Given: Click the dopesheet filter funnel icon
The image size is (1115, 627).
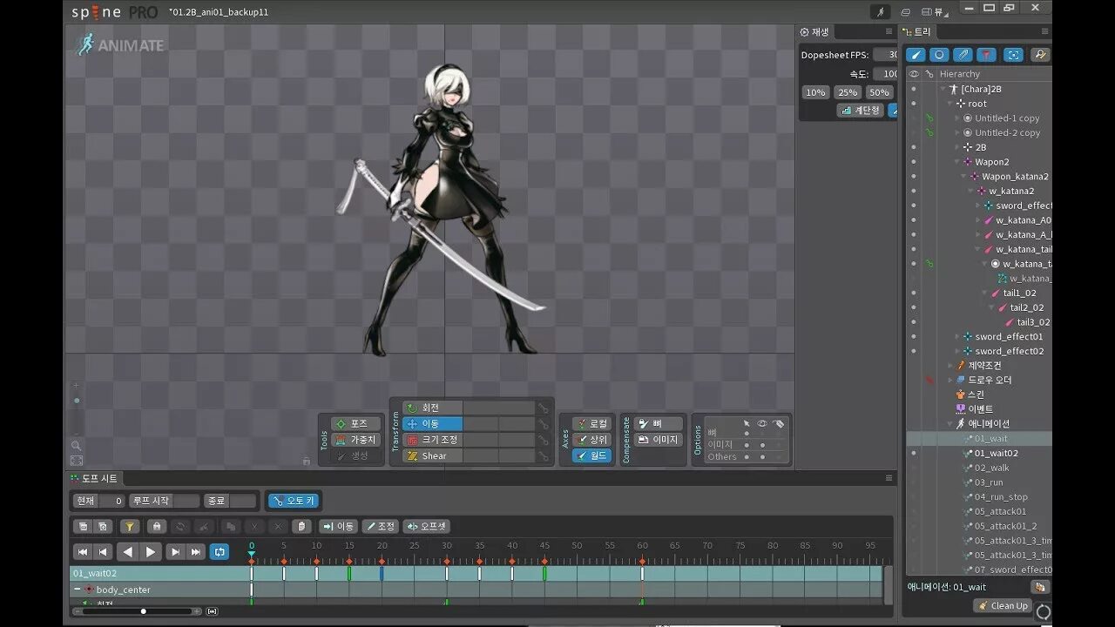Looking at the screenshot, I should (x=130, y=526).
